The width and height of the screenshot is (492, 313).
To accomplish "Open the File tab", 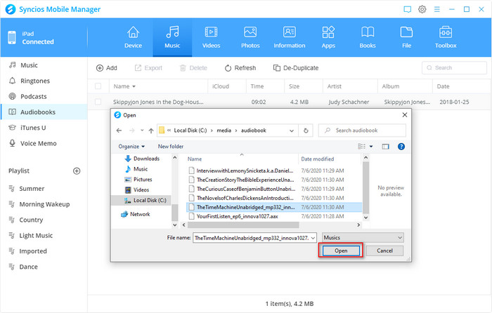I will [406, 38].
